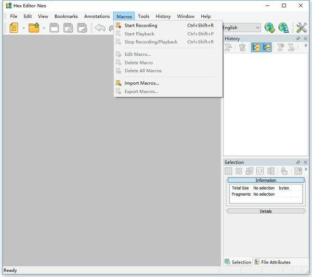Screen dimensions: 312x277
Task: Open the Help menu
Action: (x=206, y=16)
